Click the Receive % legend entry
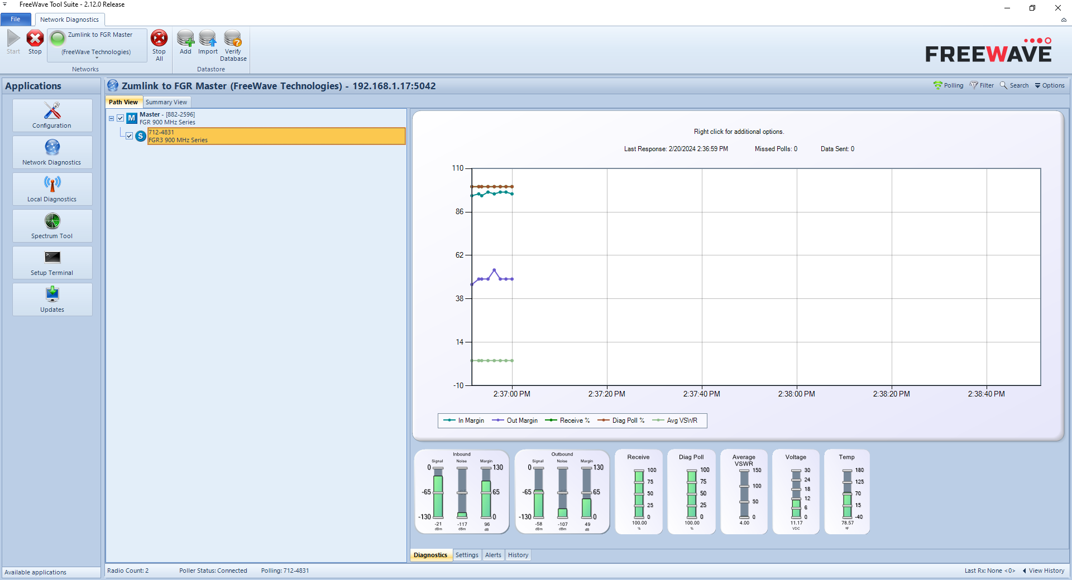1072x580 pixels. (x=567, y=420)
